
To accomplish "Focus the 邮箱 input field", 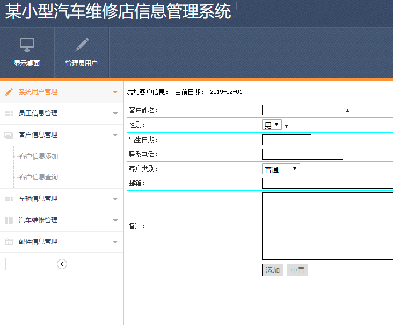I will point(327,183).
